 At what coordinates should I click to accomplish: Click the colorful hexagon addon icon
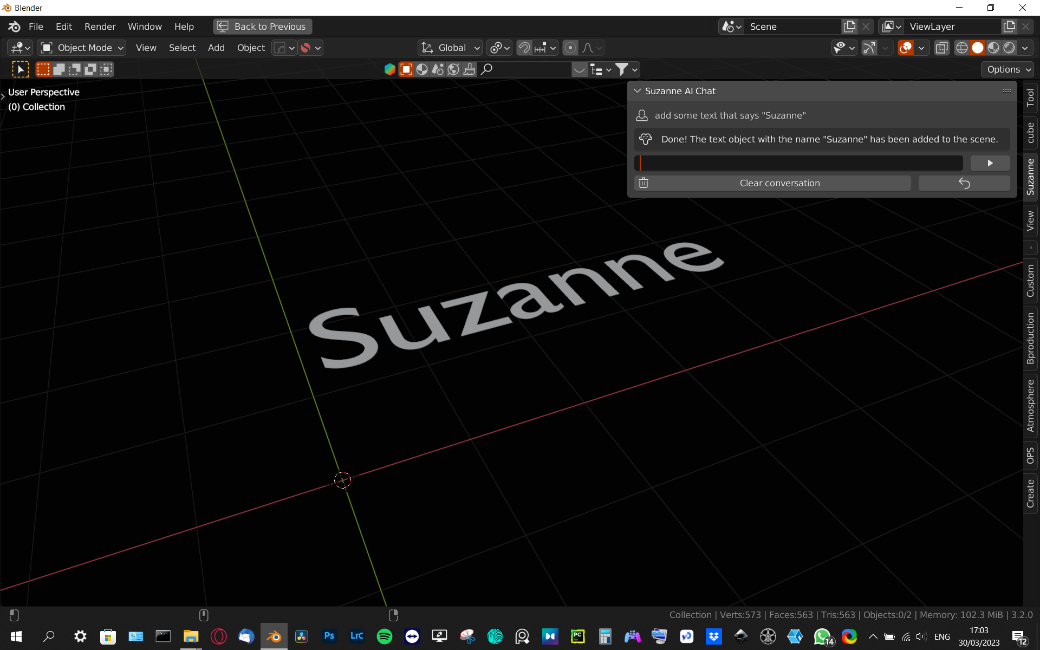[389, 69]
